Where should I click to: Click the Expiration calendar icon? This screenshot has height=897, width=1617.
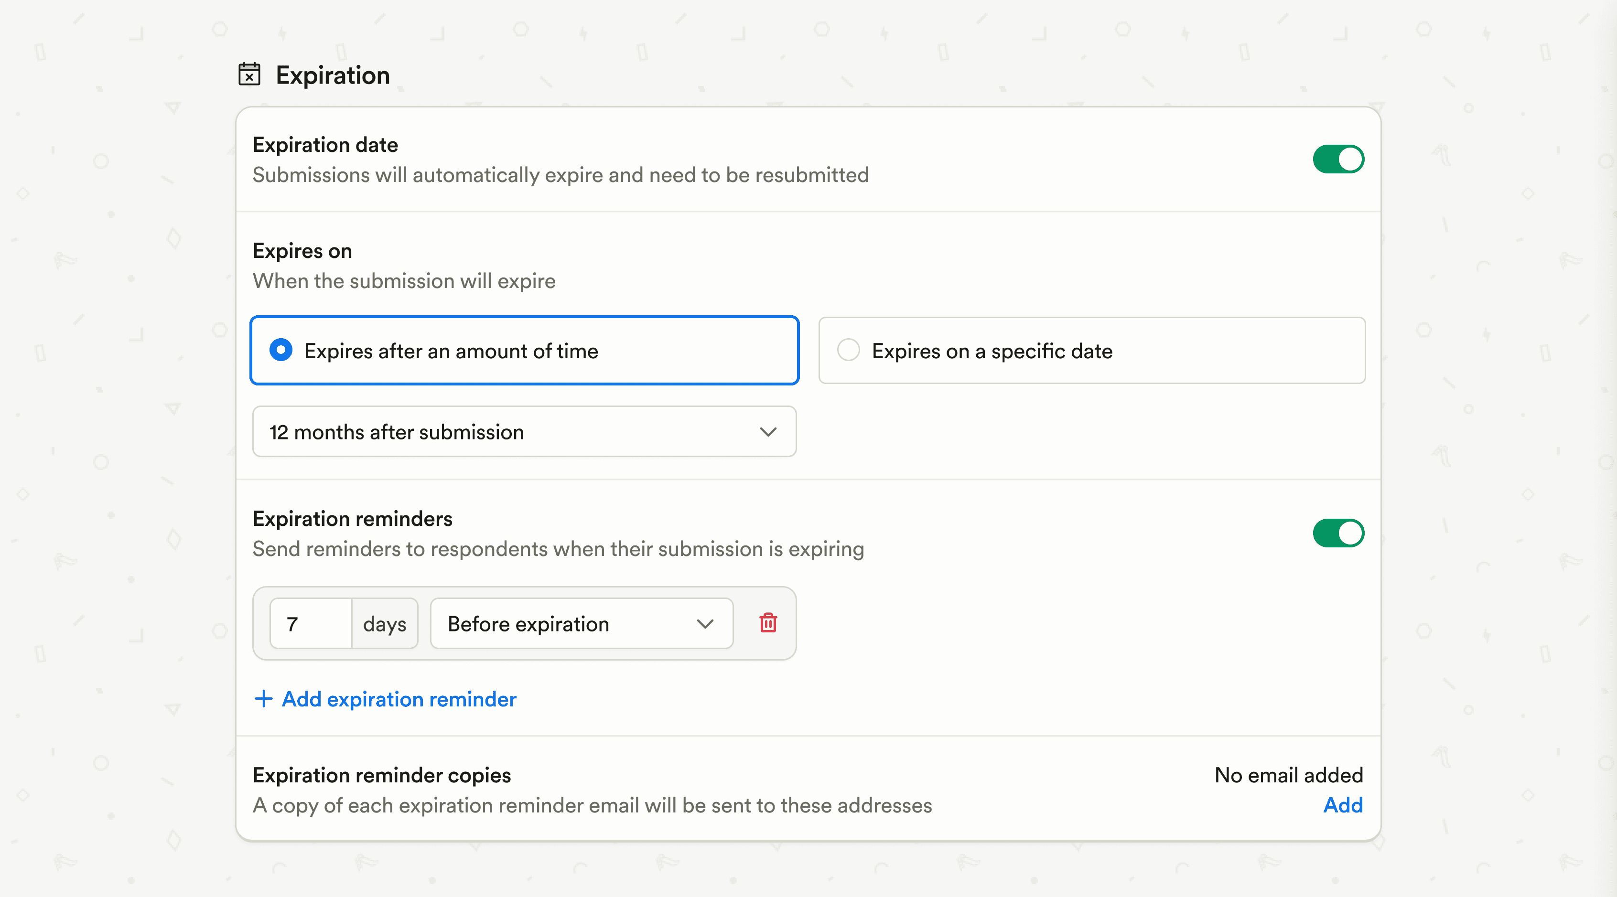[249, 74]
